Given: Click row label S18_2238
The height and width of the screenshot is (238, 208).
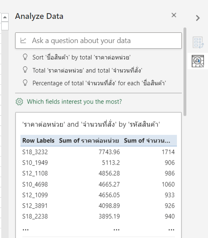Looking at the screenshot, I should pos(35,216).
